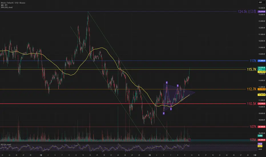Click the 112,700.00 orange price tag
Screen dimensions: 266x157
262,89
